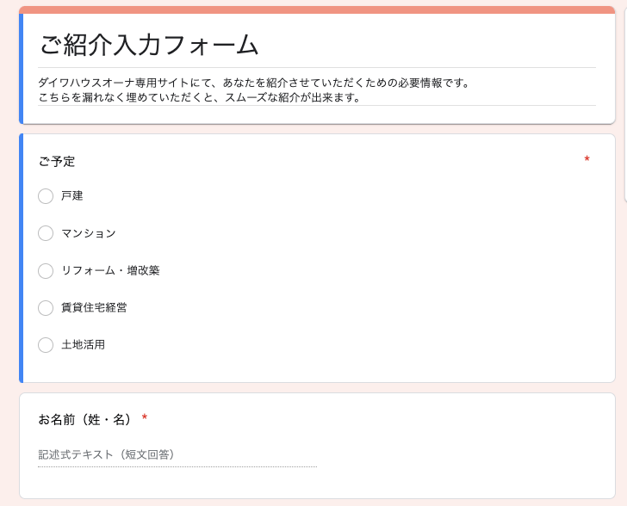Viewport: 627px width, 506px height.
Task: Click the description line starting with ダイワハウス
Action: coord(253,83)
